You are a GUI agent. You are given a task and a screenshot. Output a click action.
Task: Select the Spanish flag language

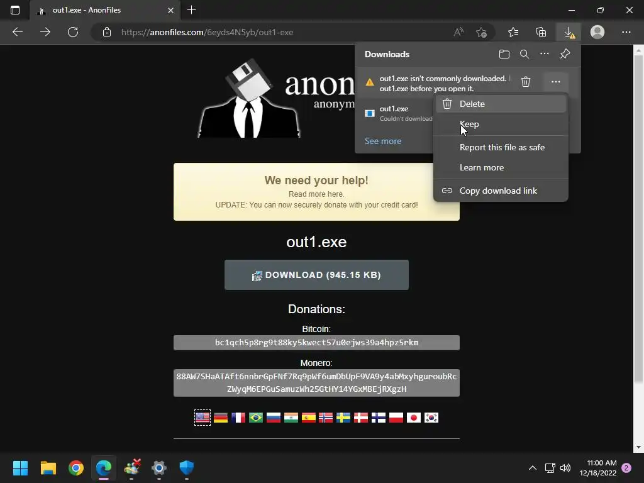tap(309, 418)
